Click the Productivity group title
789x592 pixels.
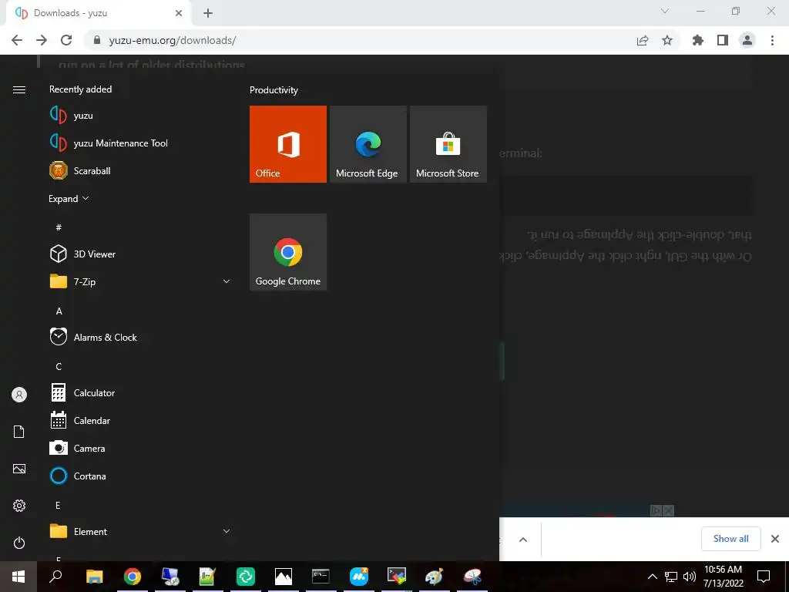pos(274,90)
